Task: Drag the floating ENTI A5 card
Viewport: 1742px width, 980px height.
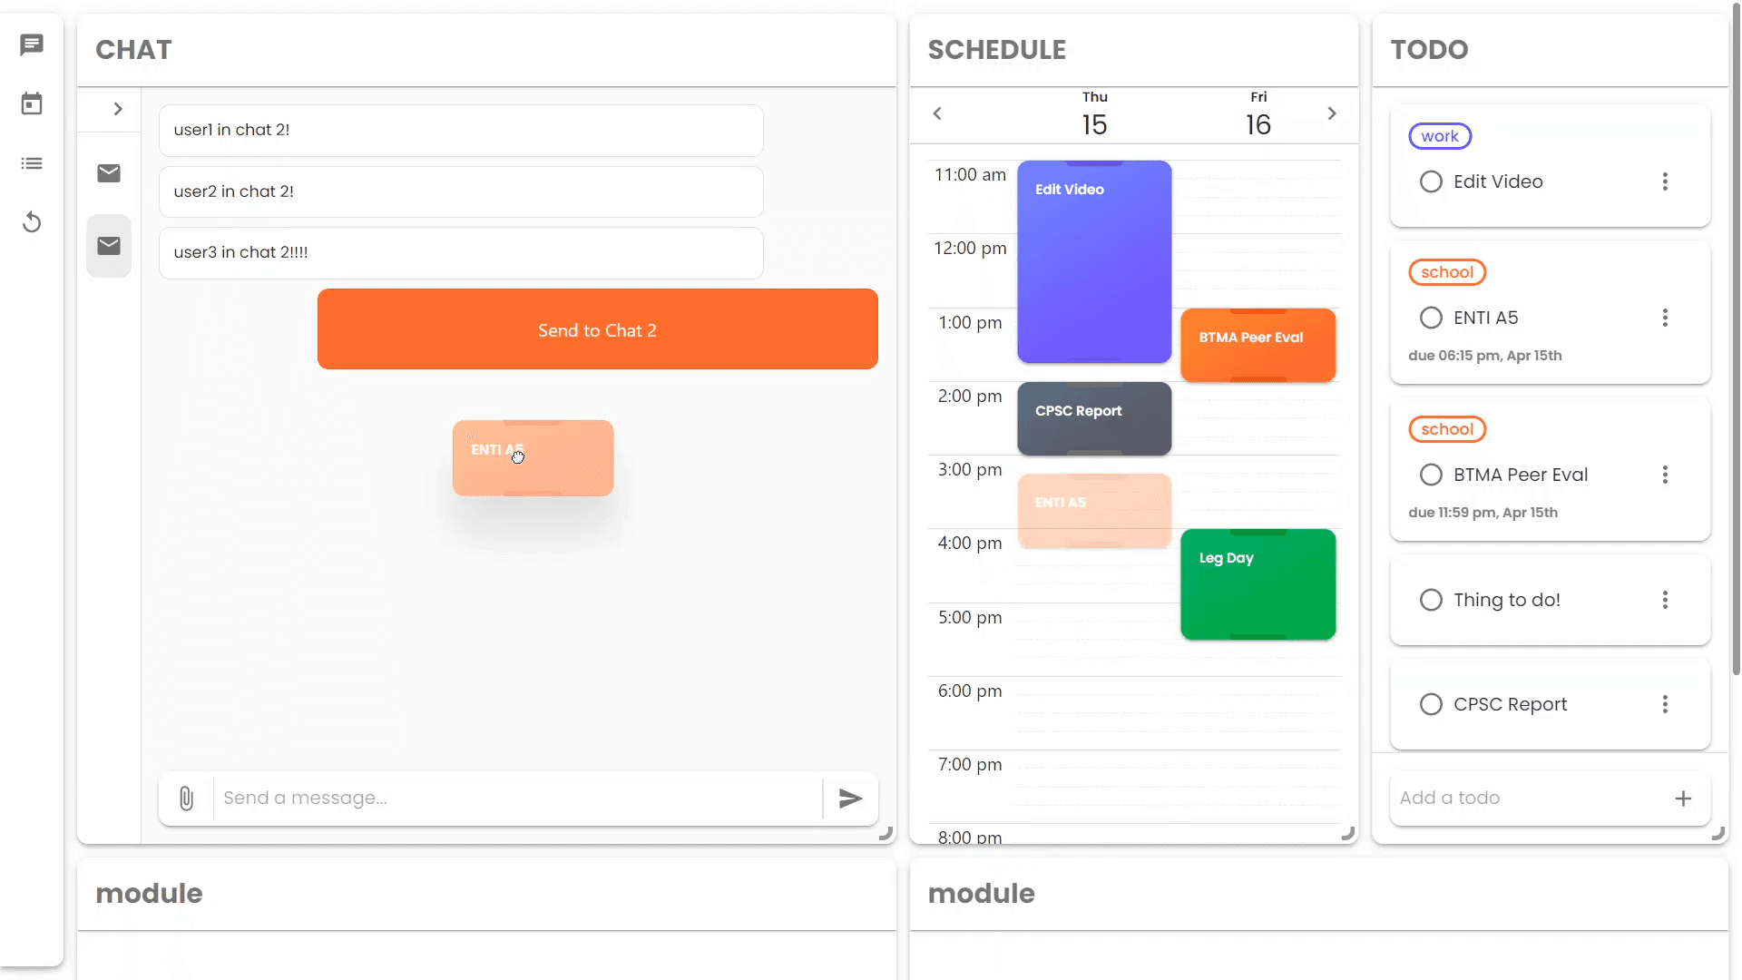Action: (533, 457)
